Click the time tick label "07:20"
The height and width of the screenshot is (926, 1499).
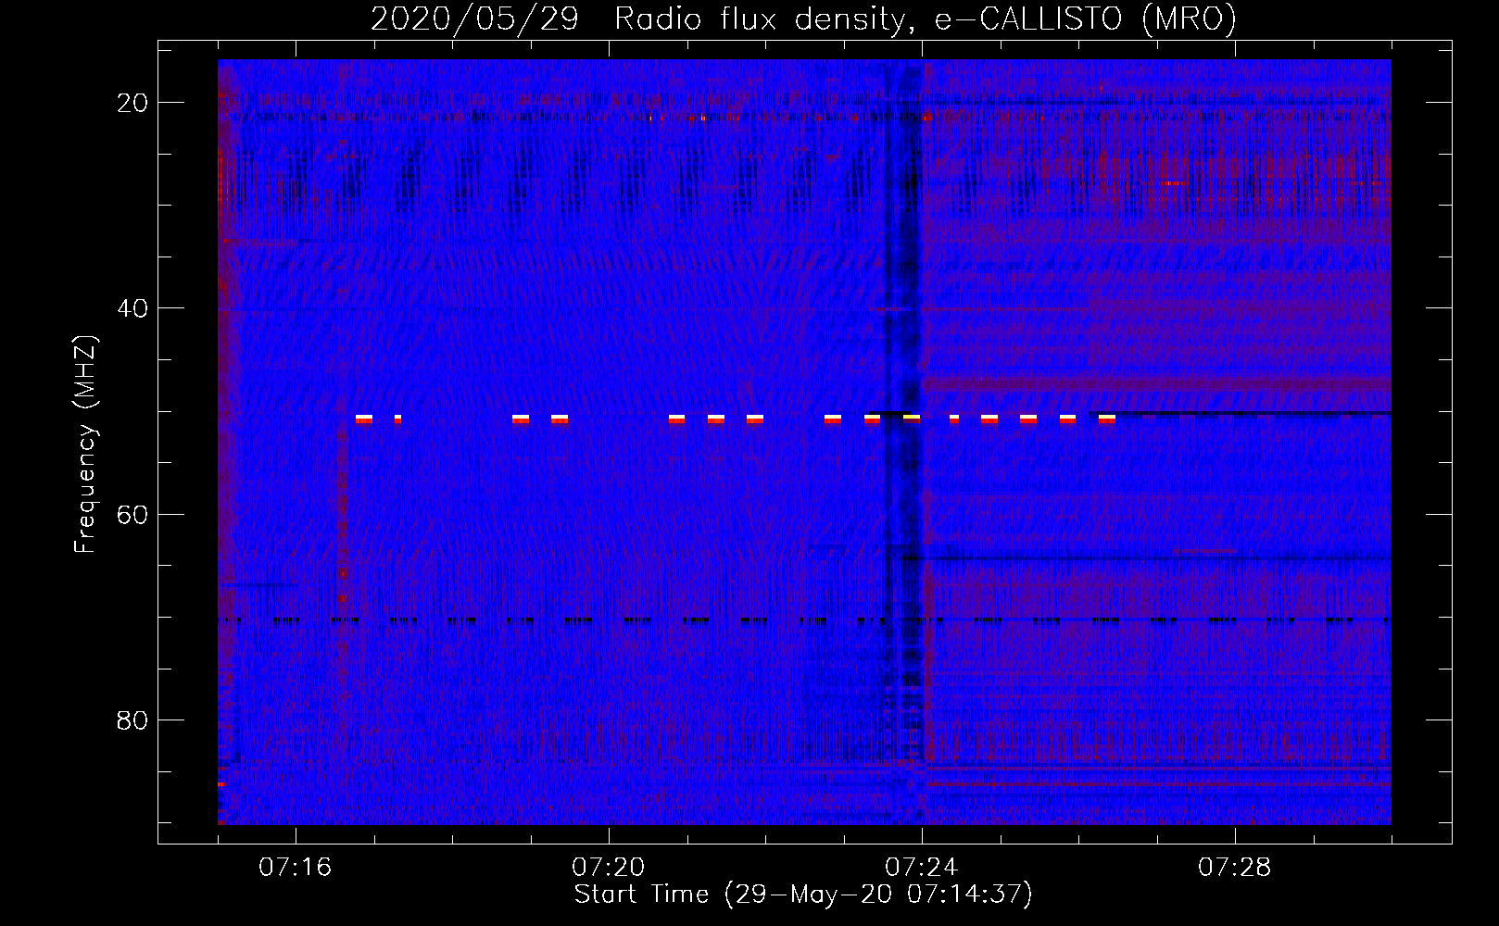[608, 868]
